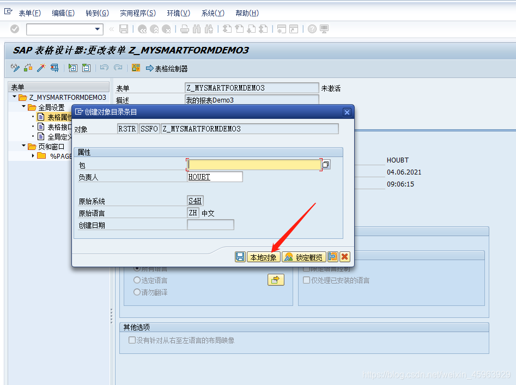Click the Customize Local Layout monitor icon
Image resolution: width=516 pixels, height=385 pixels.
click(324, 29)
